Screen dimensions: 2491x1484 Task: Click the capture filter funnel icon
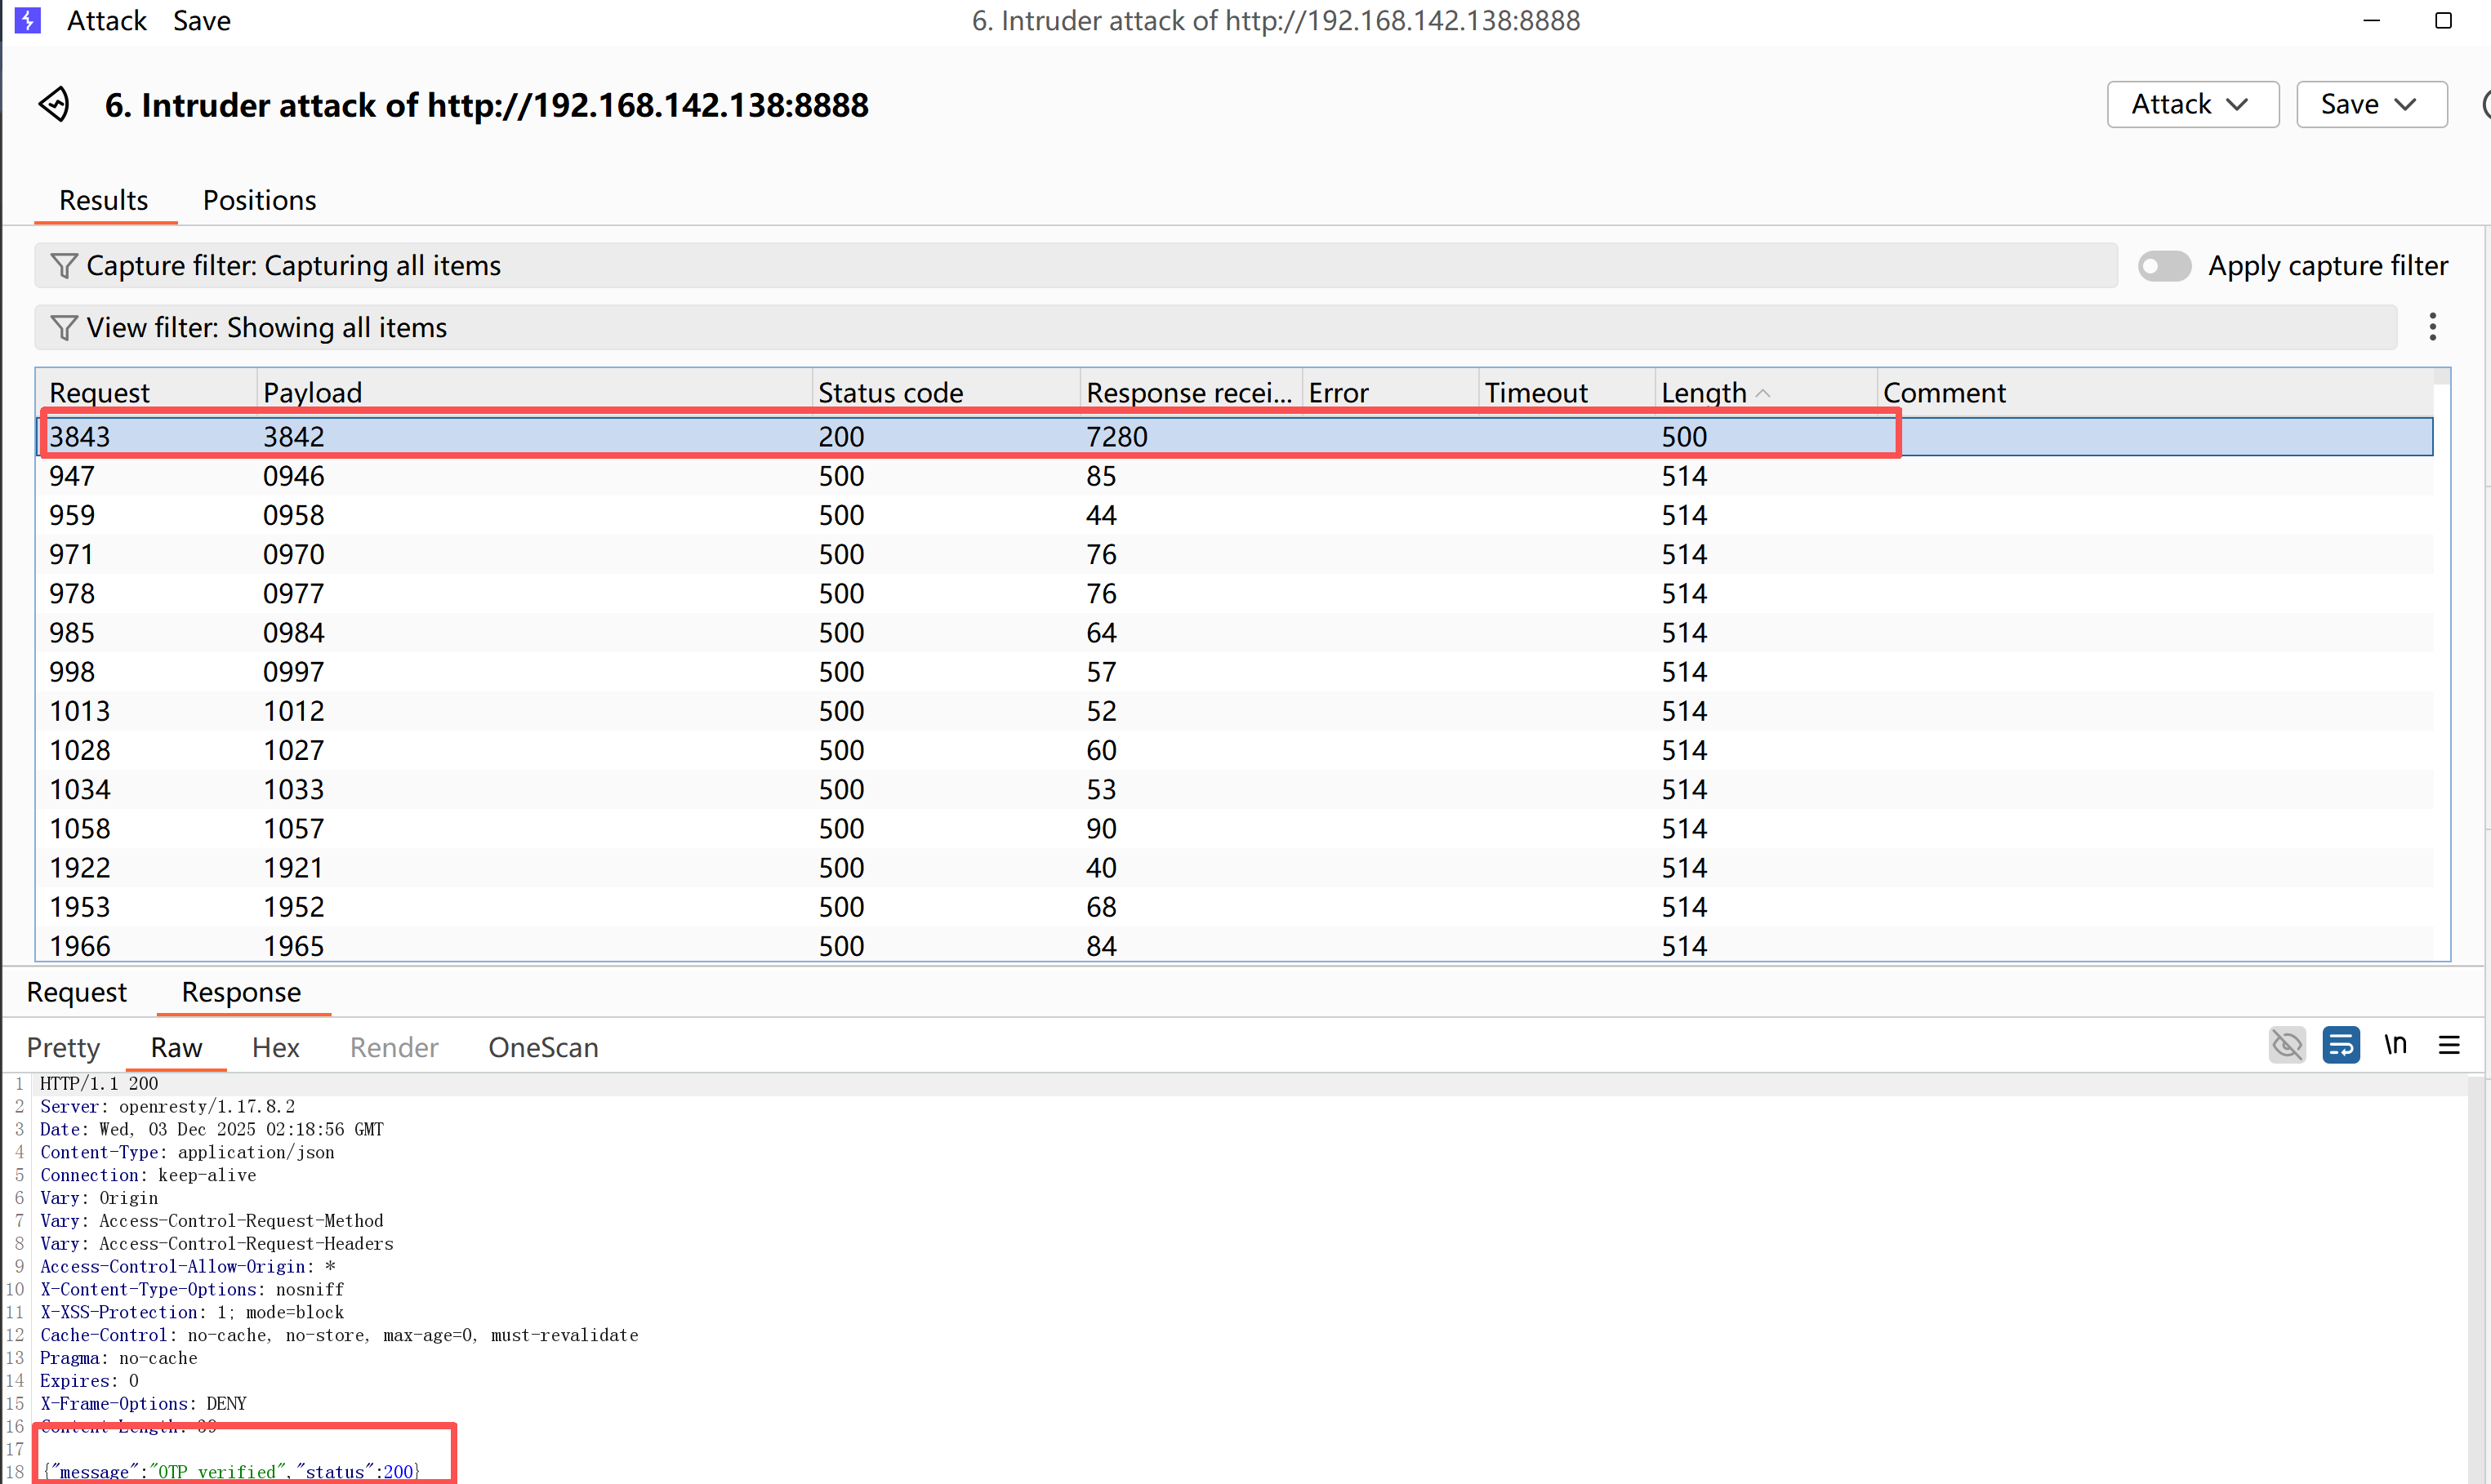(x=63, y=266)
